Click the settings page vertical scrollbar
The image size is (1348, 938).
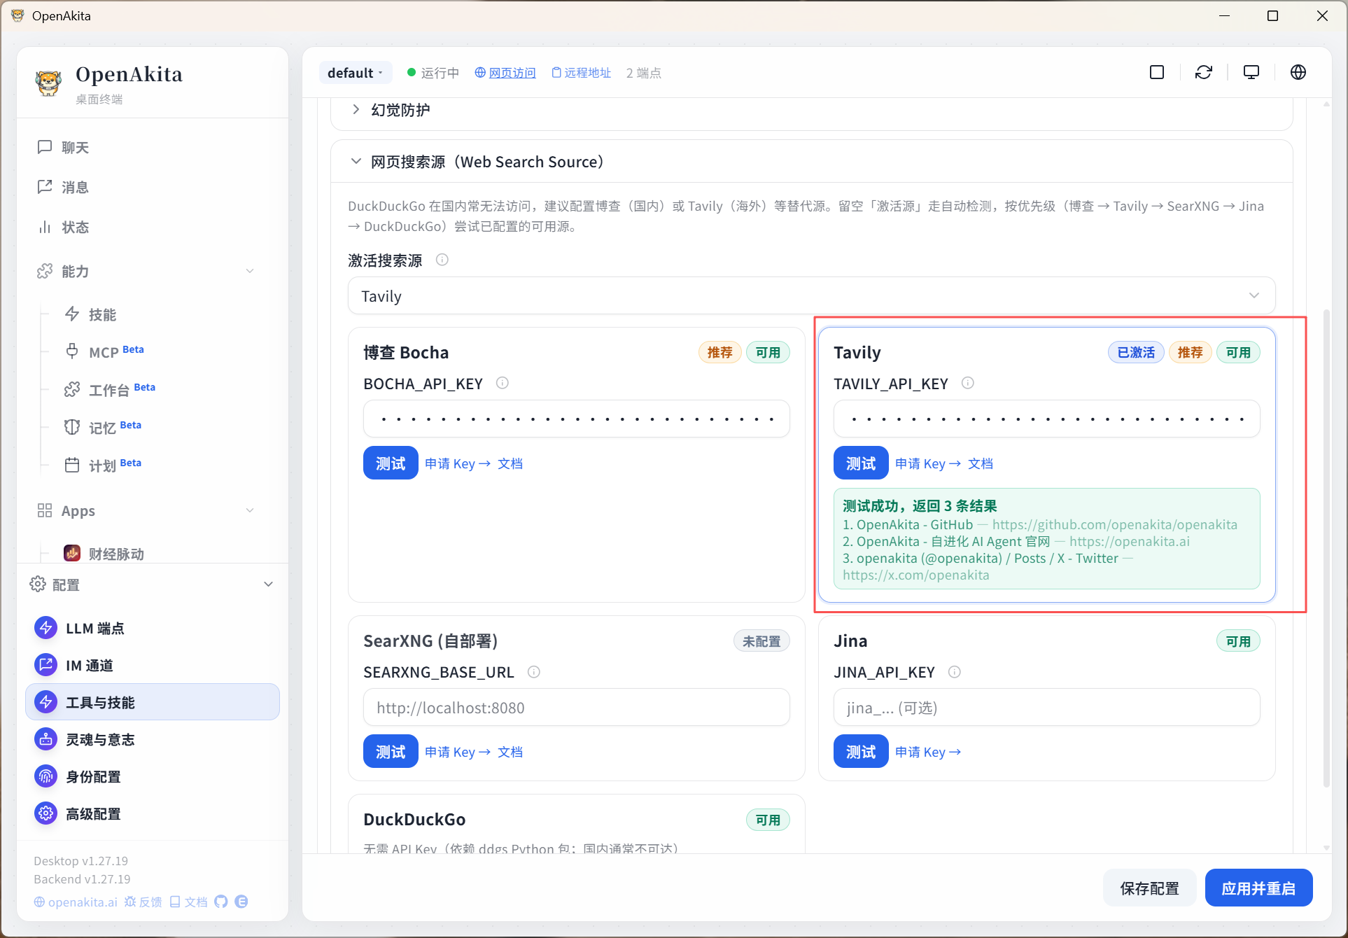tap(1326, 547)
